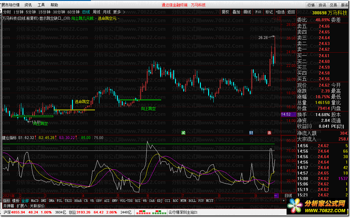Click the 叠加 overlay button
This screenshot has width=351, height=218.
click(236, 12)
